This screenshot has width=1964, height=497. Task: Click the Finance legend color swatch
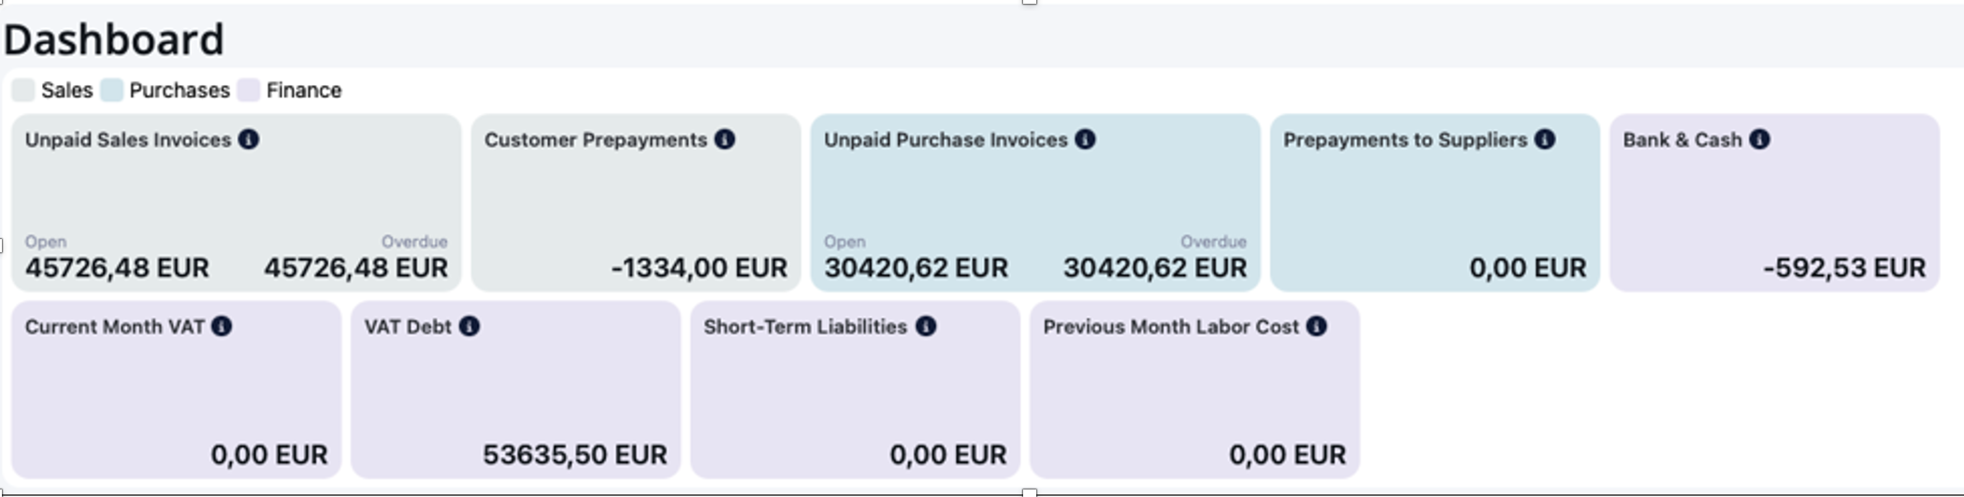tap(249, 91)
